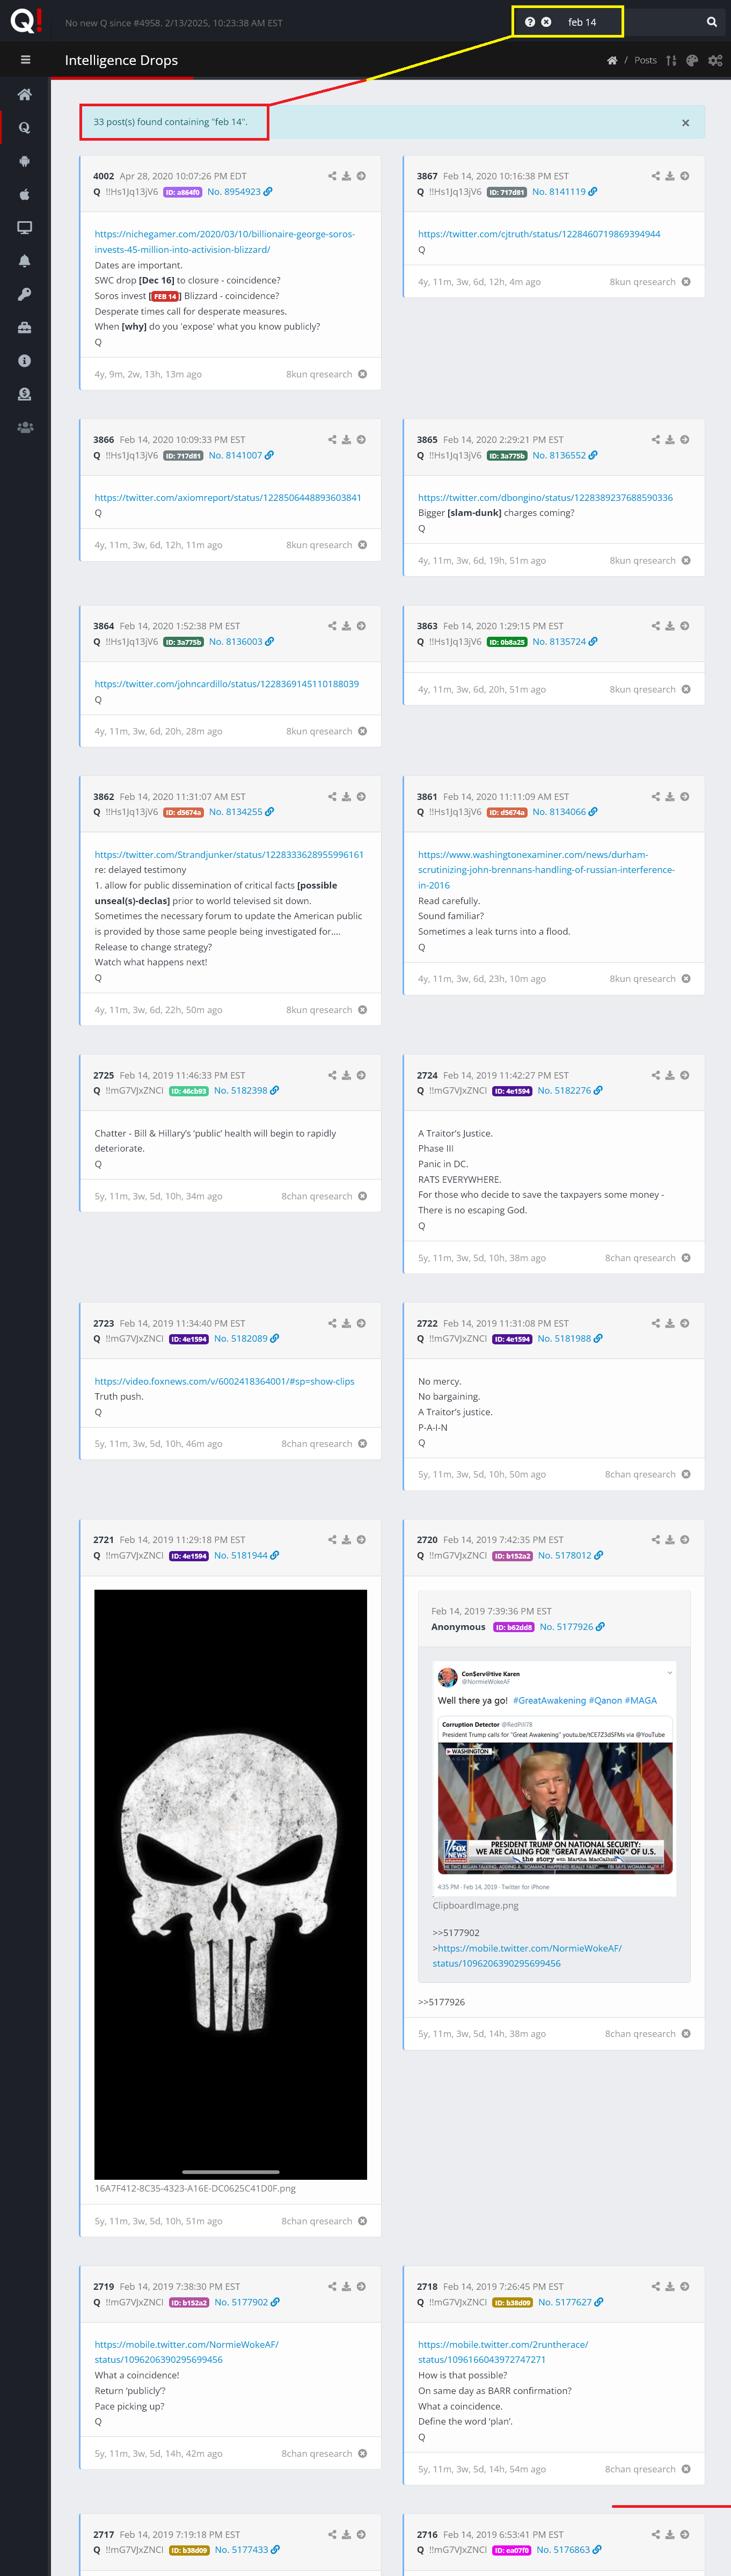Download post 2725

pyautogui.click(x=346, y=1076)
